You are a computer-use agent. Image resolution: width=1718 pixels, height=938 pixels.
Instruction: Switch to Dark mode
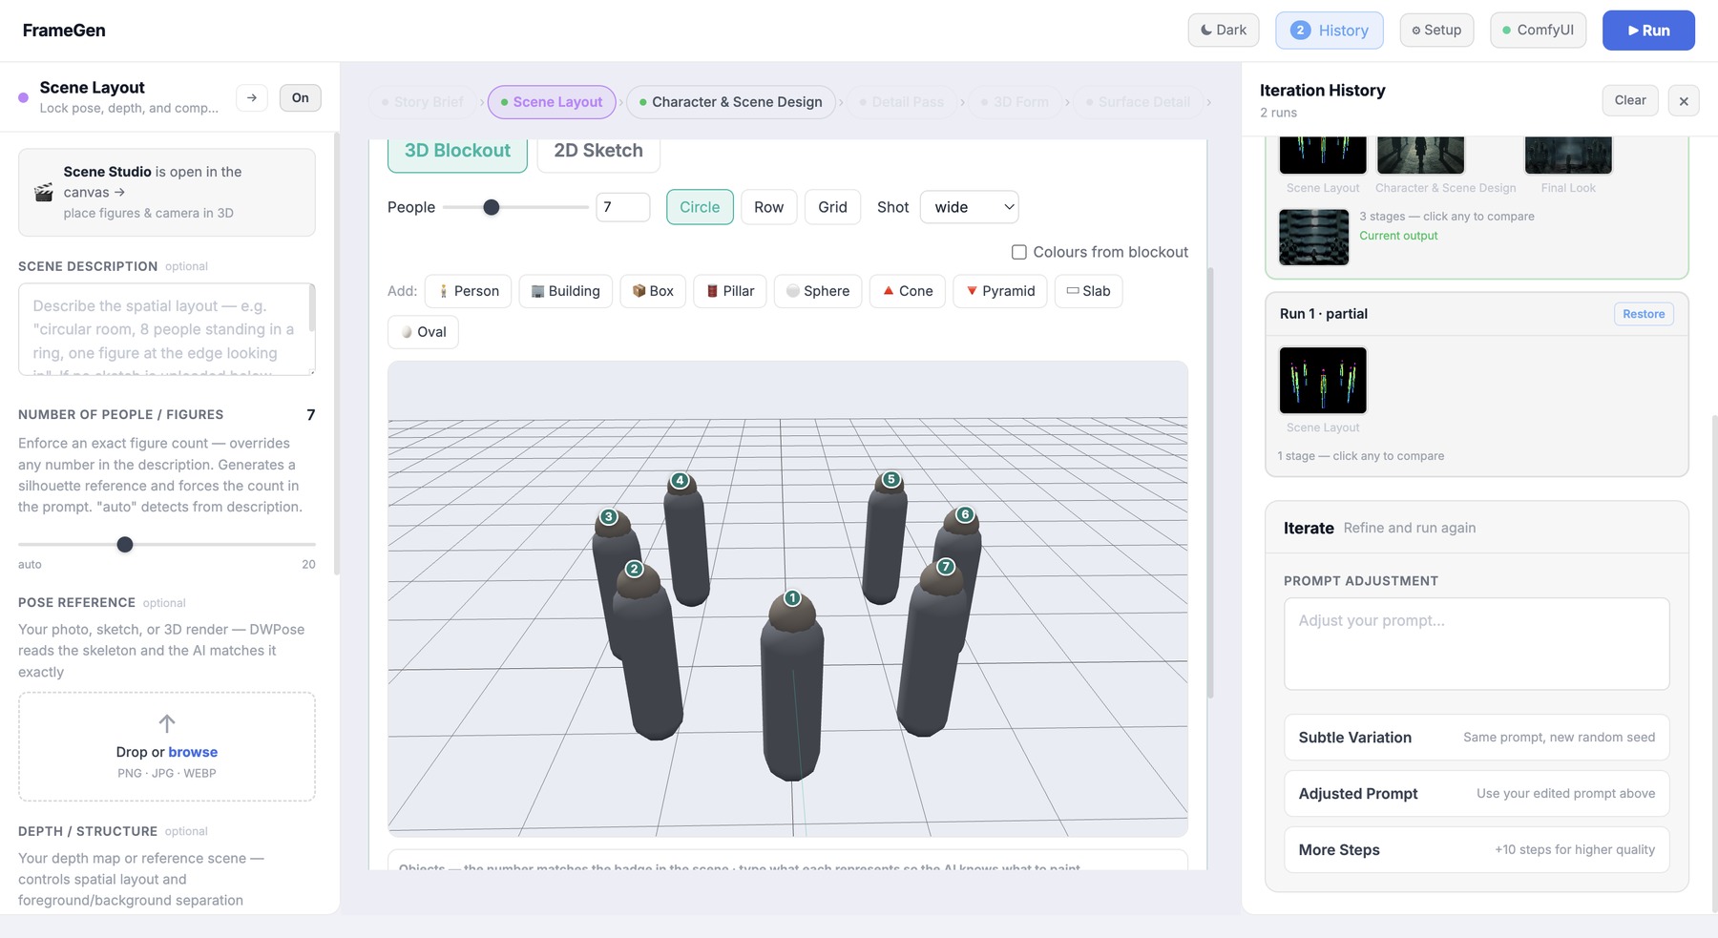point(1224,30)
